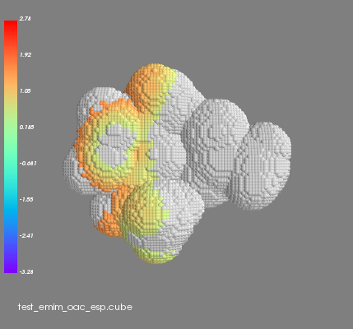The height and width of the screenshot is (329, 353).
Task: Click the -0.681 color scale label
Action: point(28,164)
